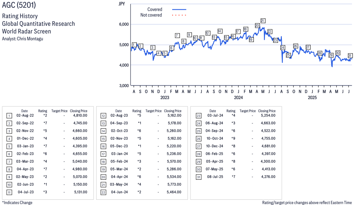Select closing price 4,810.00
This screenshot has width=356, height=205.
point(80,116)
